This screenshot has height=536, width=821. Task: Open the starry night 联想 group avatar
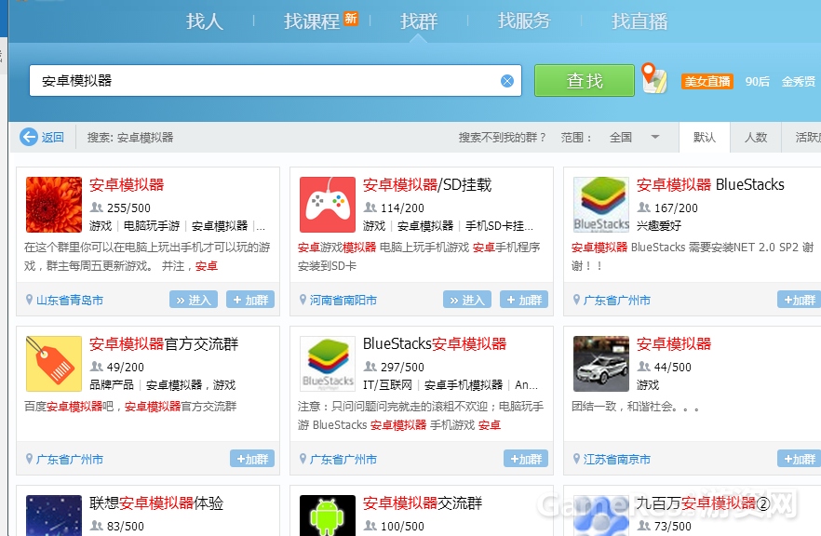pyautogui.click(x=54, y=516)
